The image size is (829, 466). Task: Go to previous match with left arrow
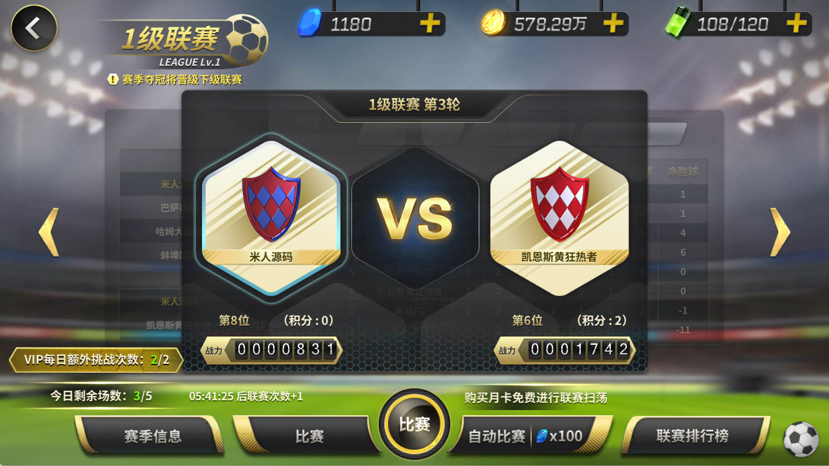coord(49,232)
